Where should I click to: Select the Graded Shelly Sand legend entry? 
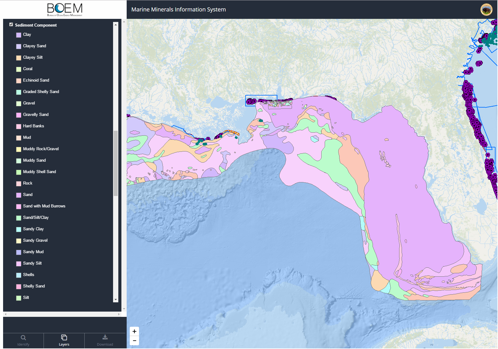[x=41, y=92]
